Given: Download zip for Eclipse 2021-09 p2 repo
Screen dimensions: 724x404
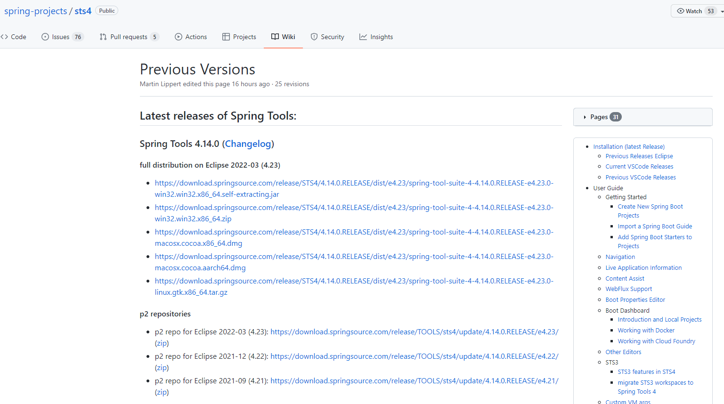Looking at the screenshot, I should coord(162,392).
